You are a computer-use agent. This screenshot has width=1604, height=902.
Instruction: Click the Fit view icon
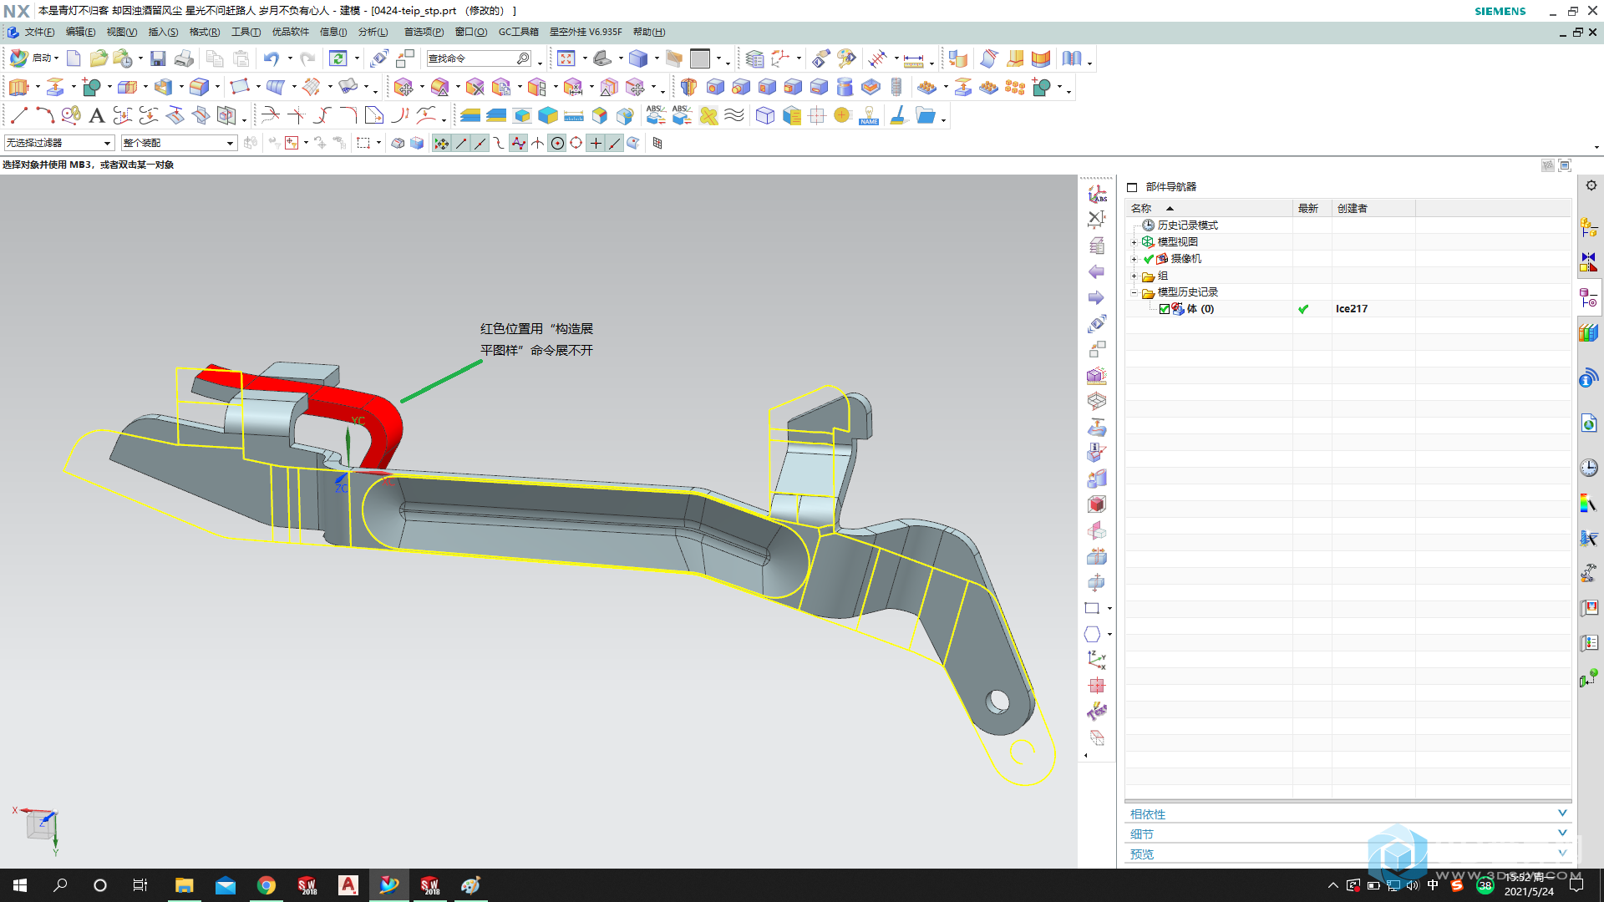[566, 58]
